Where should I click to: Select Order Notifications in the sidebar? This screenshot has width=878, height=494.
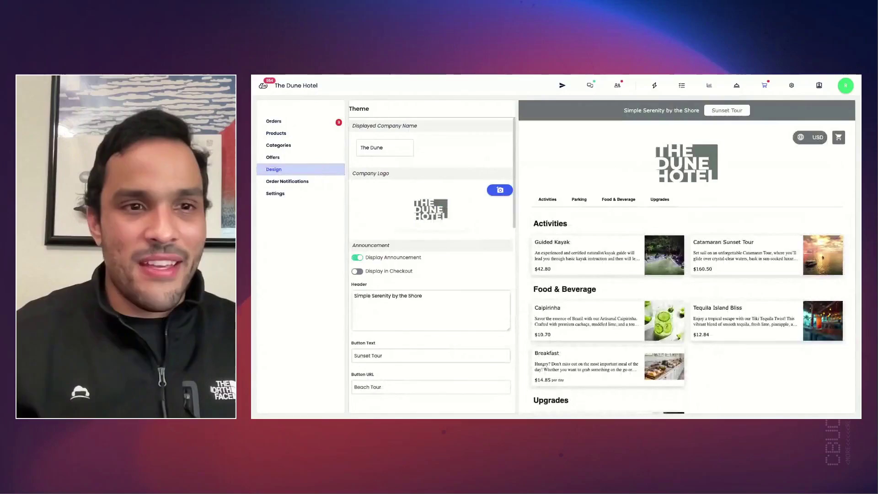tap(287, 182)
